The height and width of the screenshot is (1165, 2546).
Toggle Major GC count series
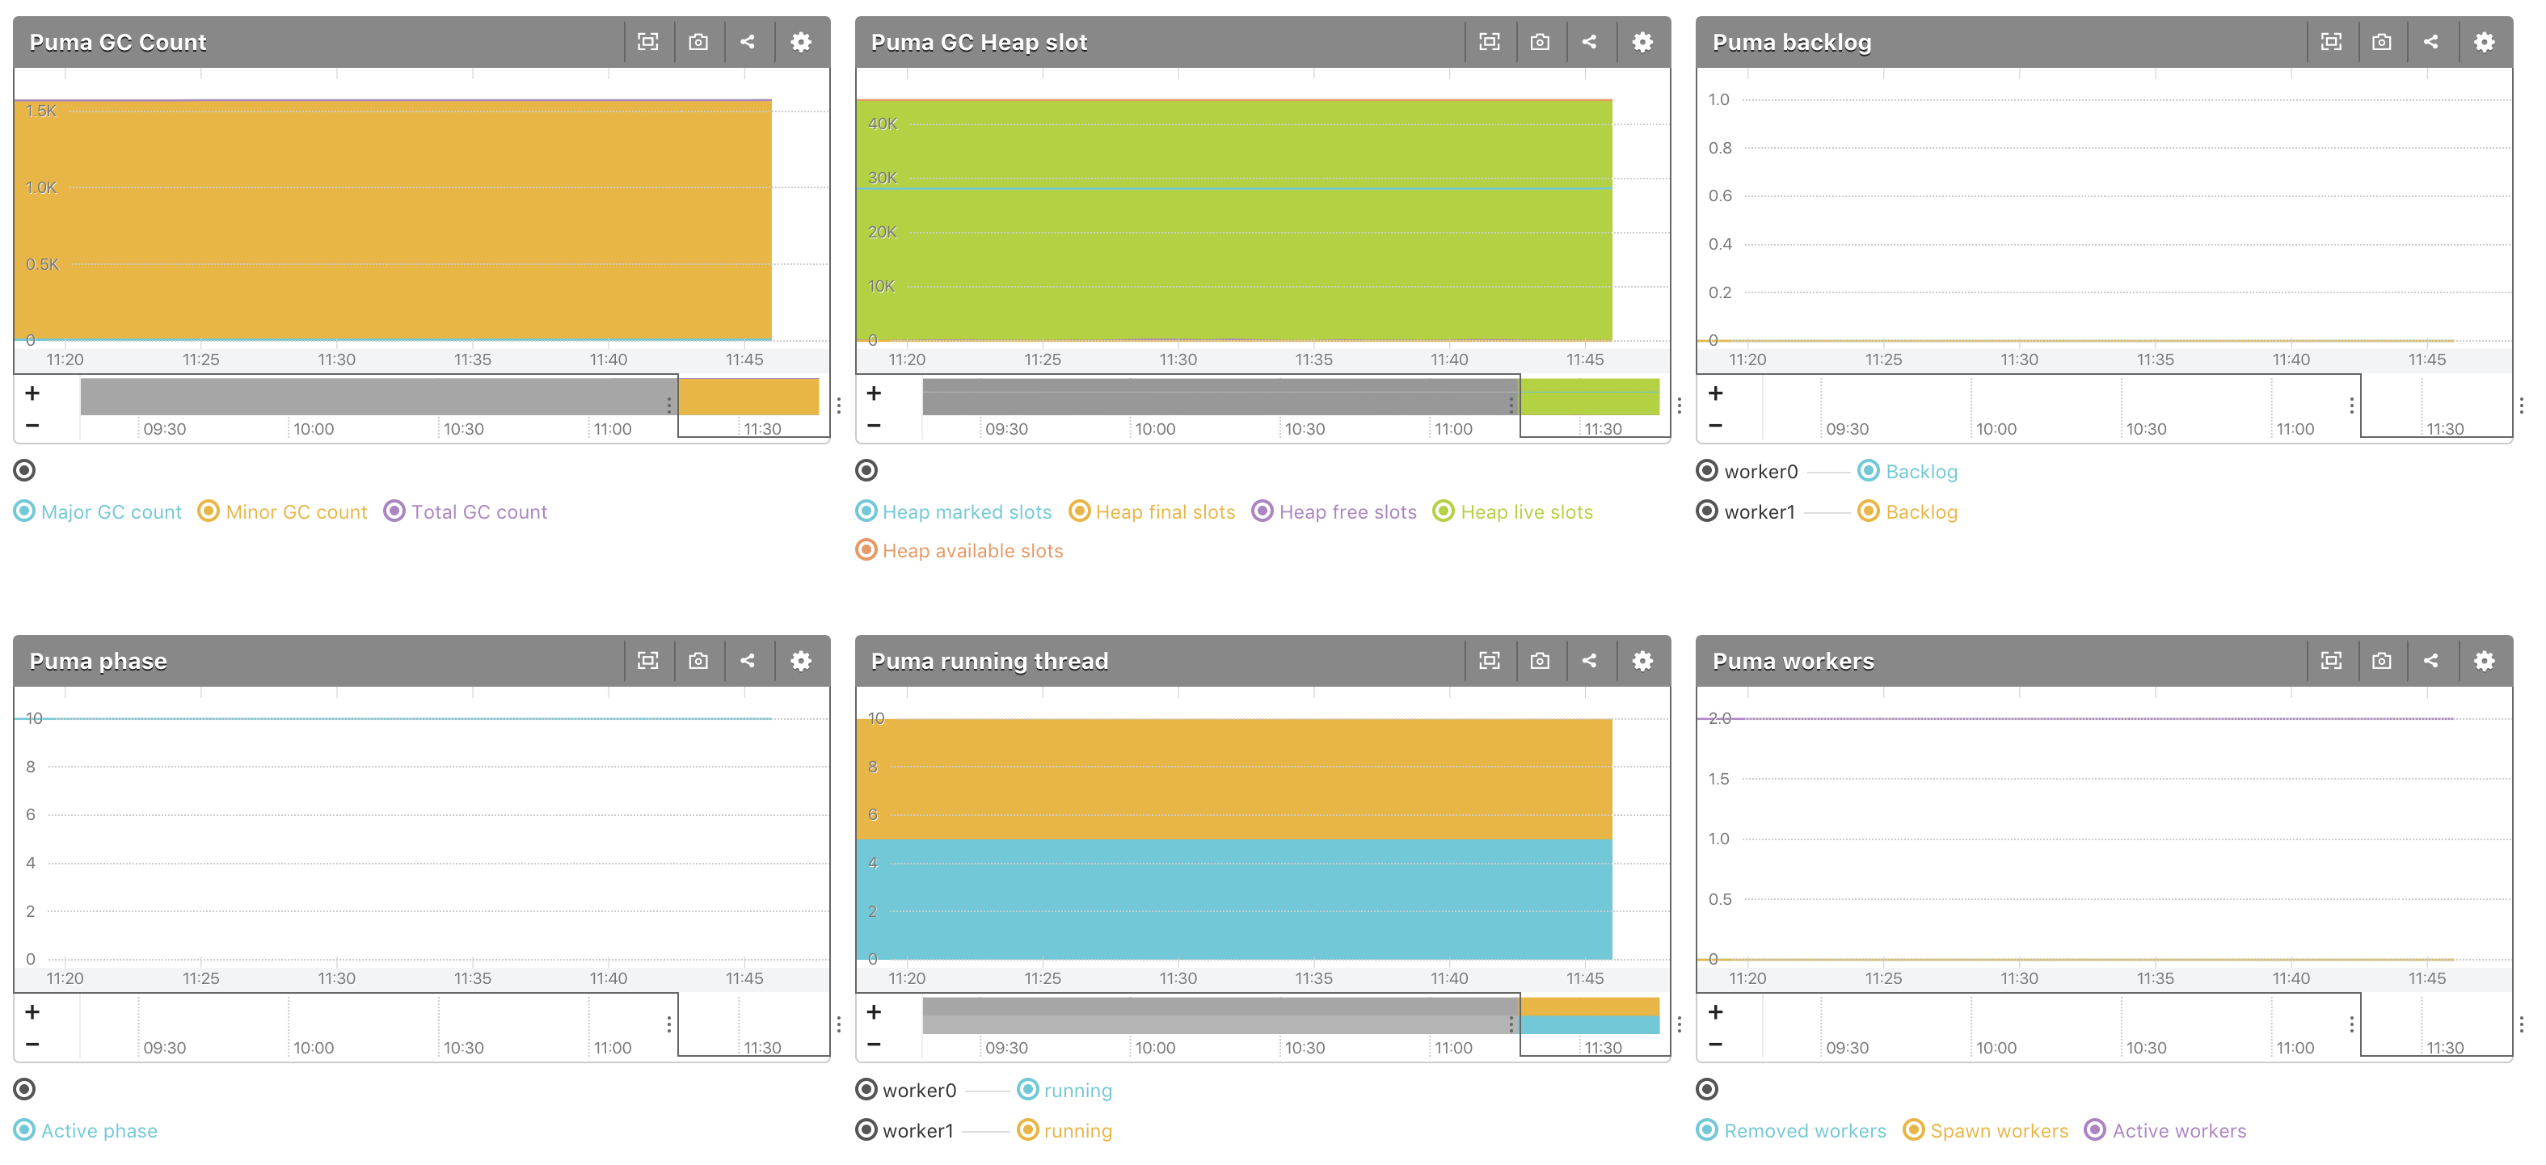(111, 512)
